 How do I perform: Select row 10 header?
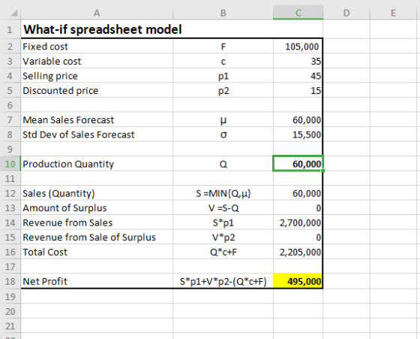10,164
